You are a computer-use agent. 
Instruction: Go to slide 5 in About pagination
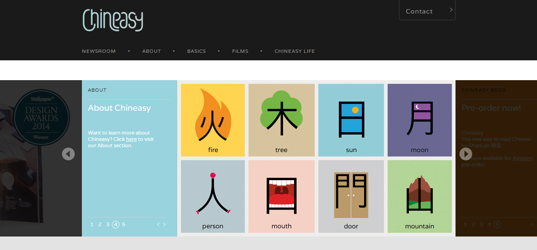click(124, 225)
